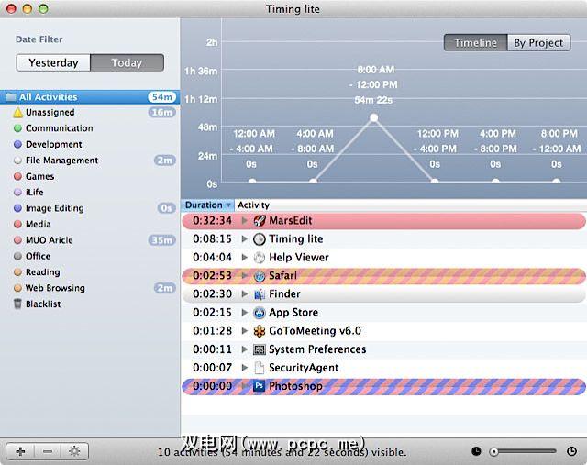The image size is (587, 465).
Task: Switch to the By Project view tab
Action: (538, 43)
